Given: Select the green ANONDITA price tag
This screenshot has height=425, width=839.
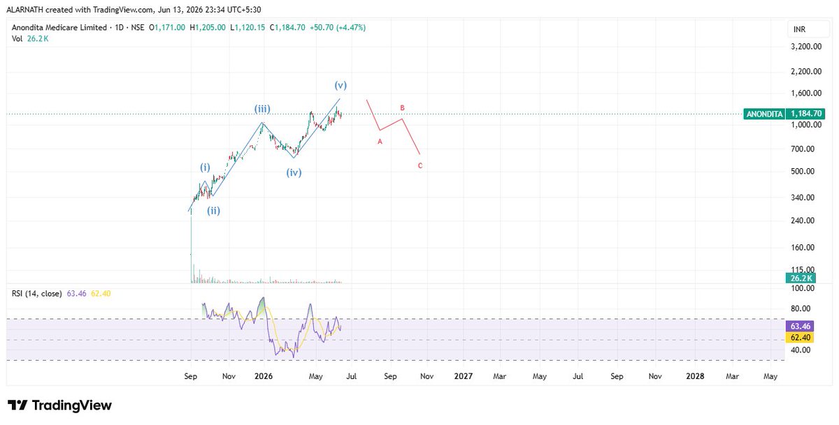Looking at the screenshot, I should 765,113.
